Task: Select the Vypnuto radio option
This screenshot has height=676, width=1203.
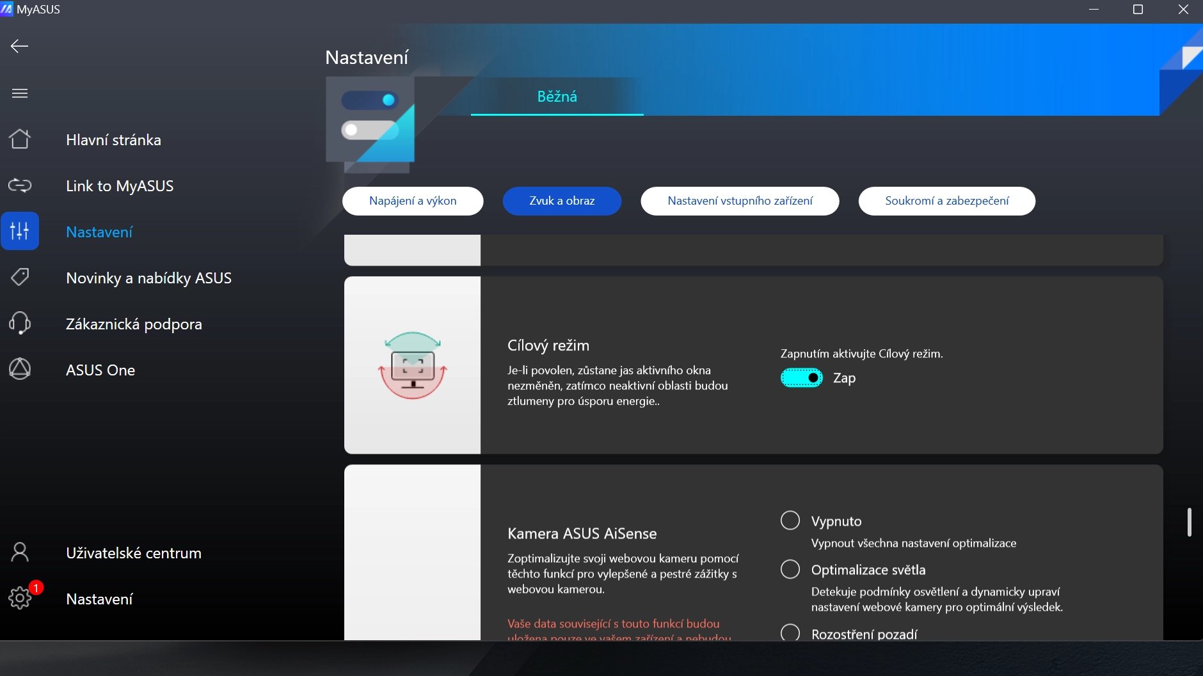Action: [x=790, y=521]
